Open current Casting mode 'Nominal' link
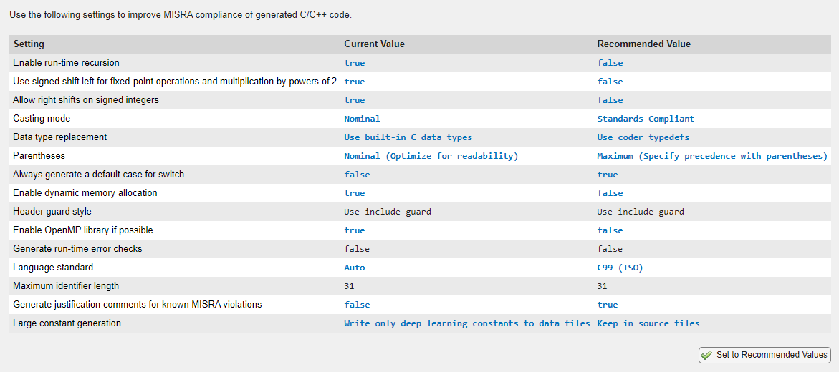 click(x=362, y=119)
